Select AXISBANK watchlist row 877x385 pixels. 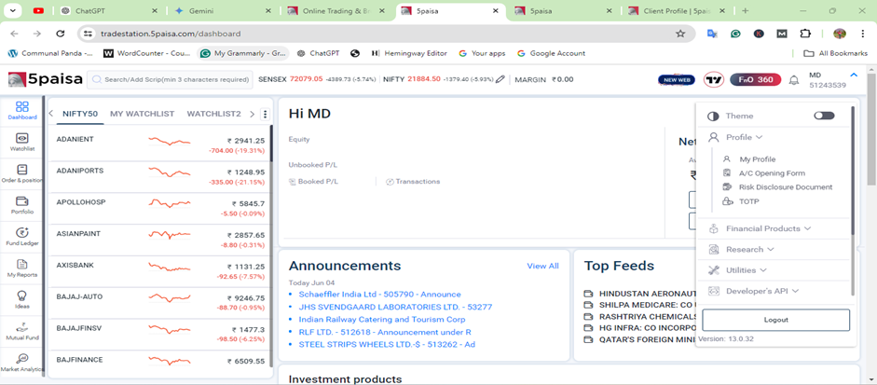pos(158,271)
